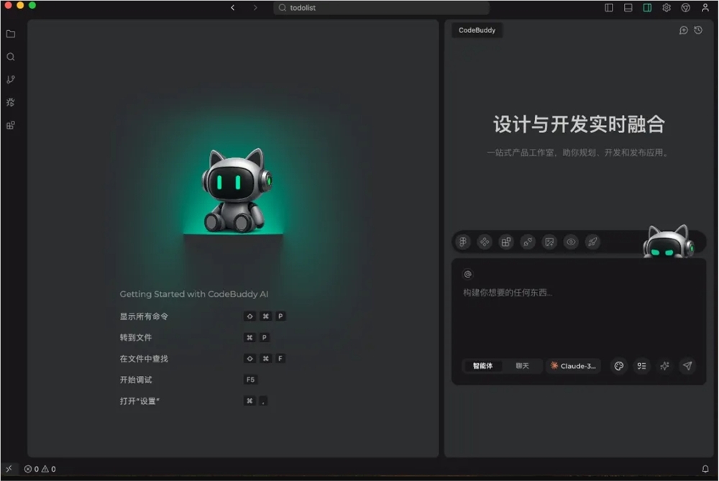This screenshot has width=719, height=481.
Task: Open the Claude-3 model selector
Action: click(573, 366)
